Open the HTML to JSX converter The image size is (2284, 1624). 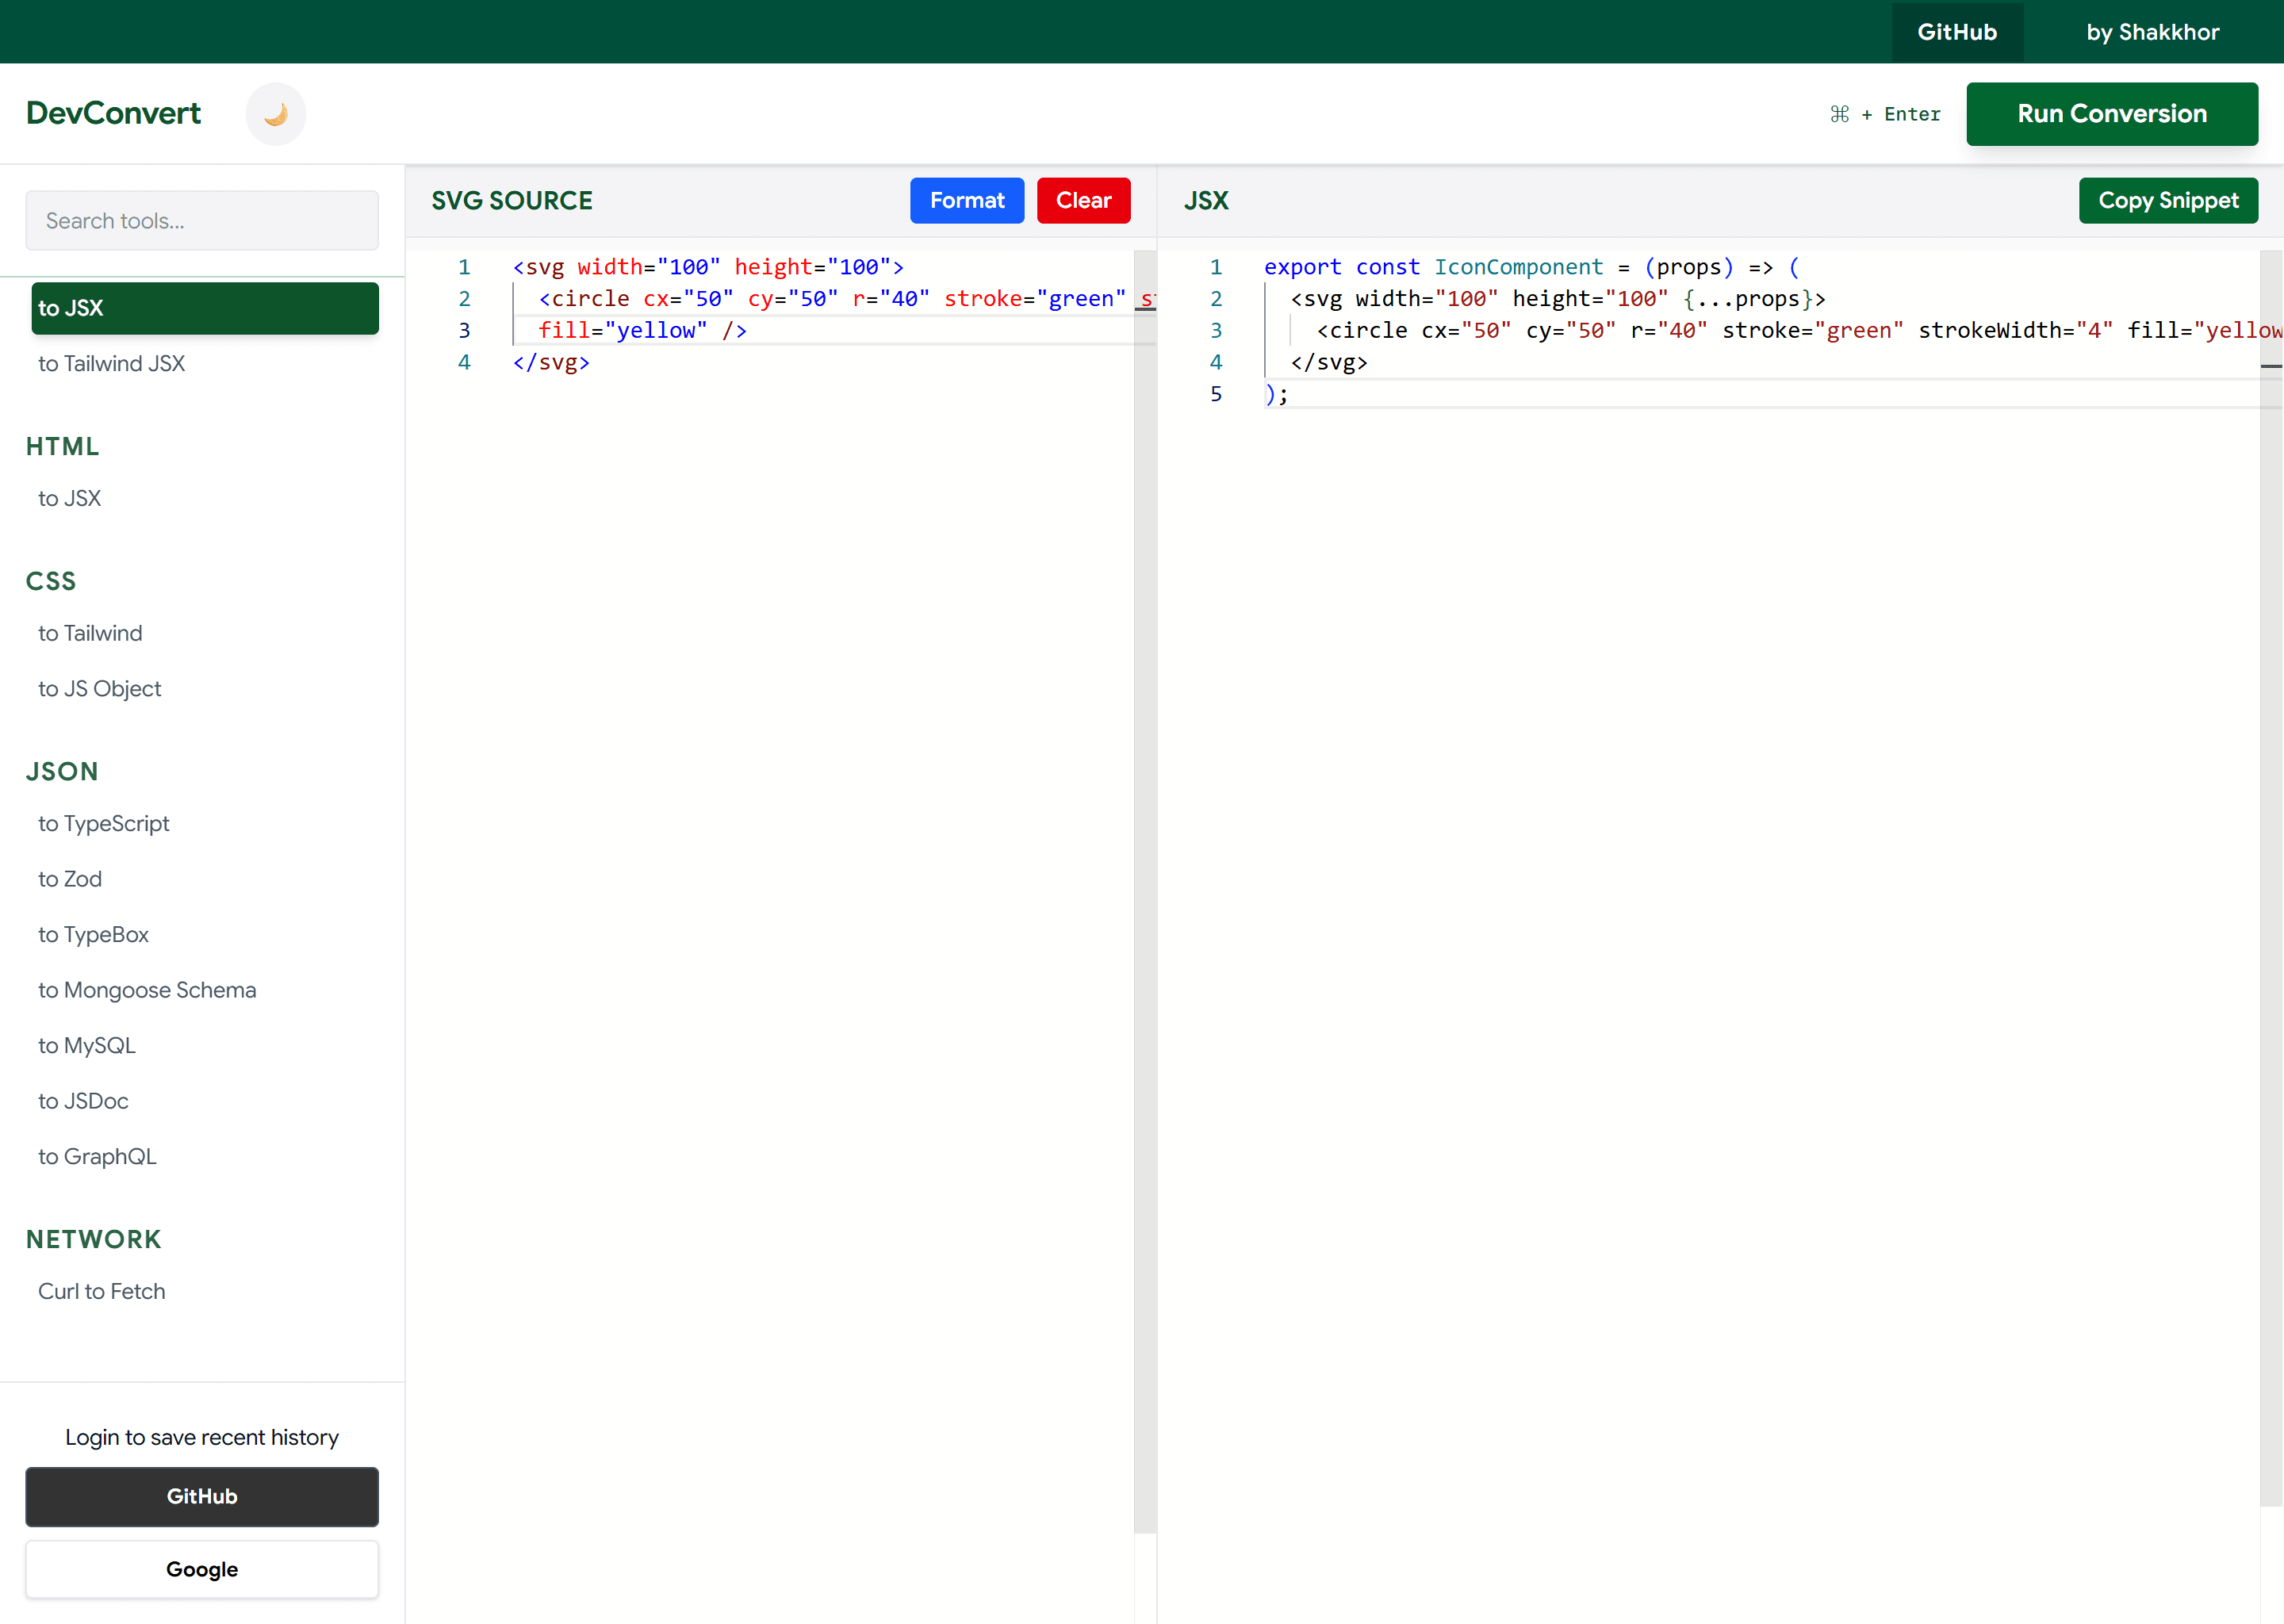tap(69, 498)
